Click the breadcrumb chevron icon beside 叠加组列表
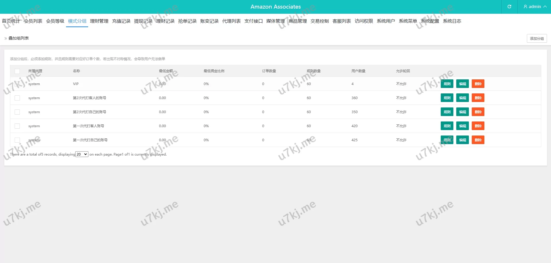The image size is (551, 263). (5, 38)
